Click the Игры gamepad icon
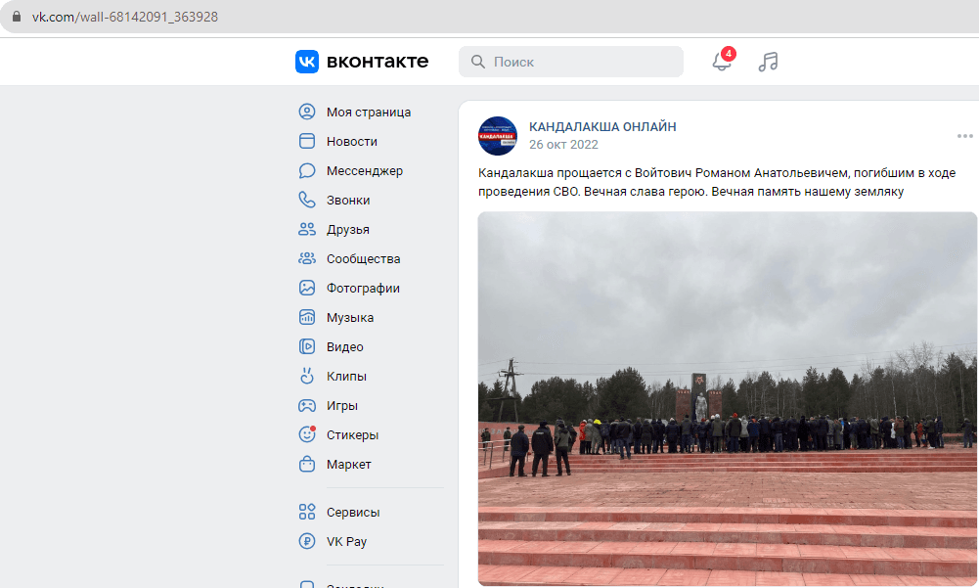979x588 pixels. click(306, 406)
